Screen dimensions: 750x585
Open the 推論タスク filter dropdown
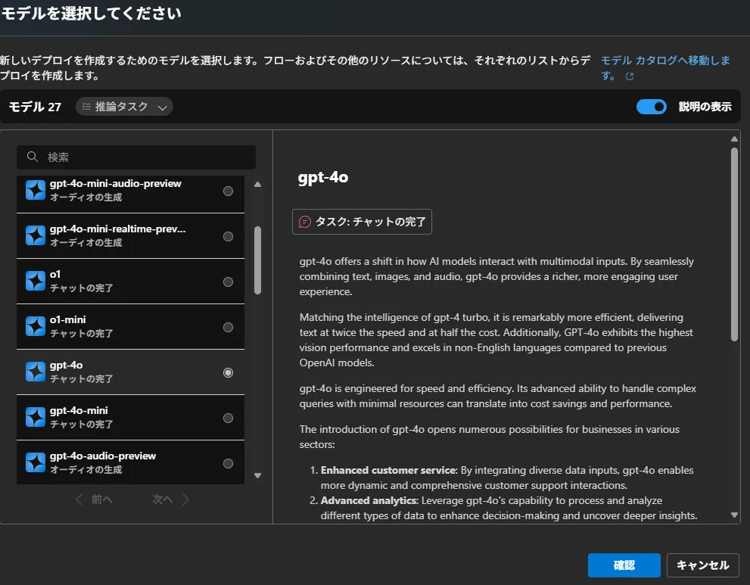tap(124, 107)
